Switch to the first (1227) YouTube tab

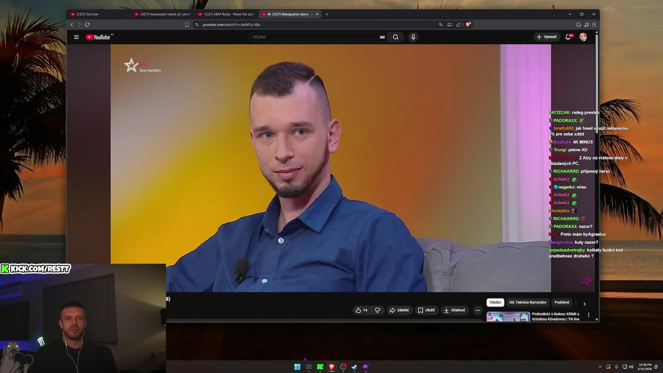click(98, 14)
